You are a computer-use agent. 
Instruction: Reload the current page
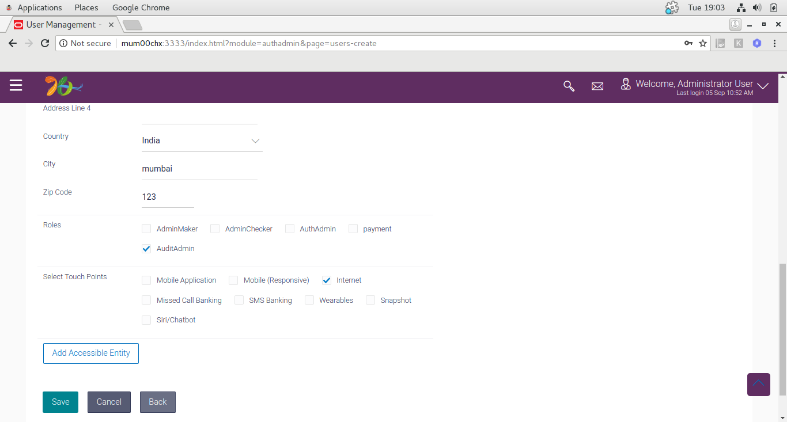(45, 43)
